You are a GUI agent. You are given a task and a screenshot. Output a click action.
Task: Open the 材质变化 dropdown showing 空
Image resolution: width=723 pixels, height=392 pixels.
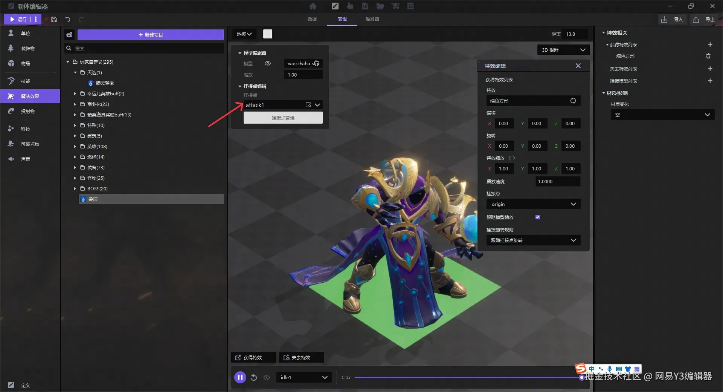[662, 115]
